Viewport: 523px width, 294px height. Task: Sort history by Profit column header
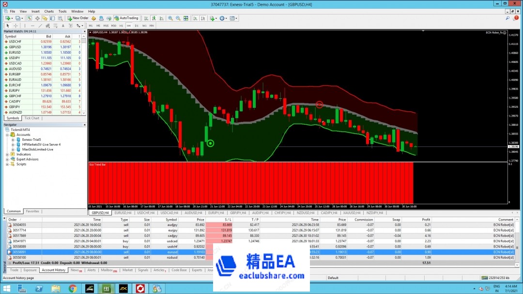(426, 220)
